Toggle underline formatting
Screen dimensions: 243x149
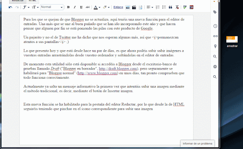81,7
